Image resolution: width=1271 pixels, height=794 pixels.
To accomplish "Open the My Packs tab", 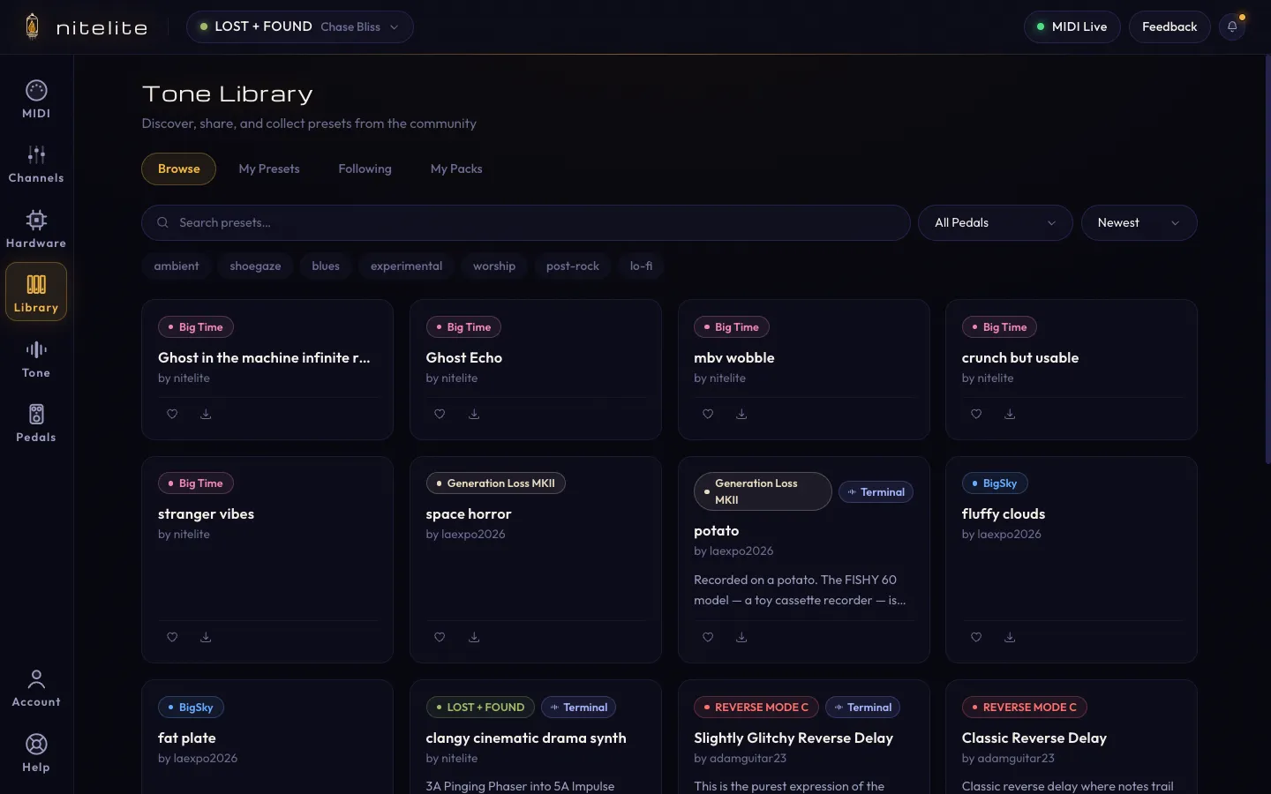I will (456, 169).
